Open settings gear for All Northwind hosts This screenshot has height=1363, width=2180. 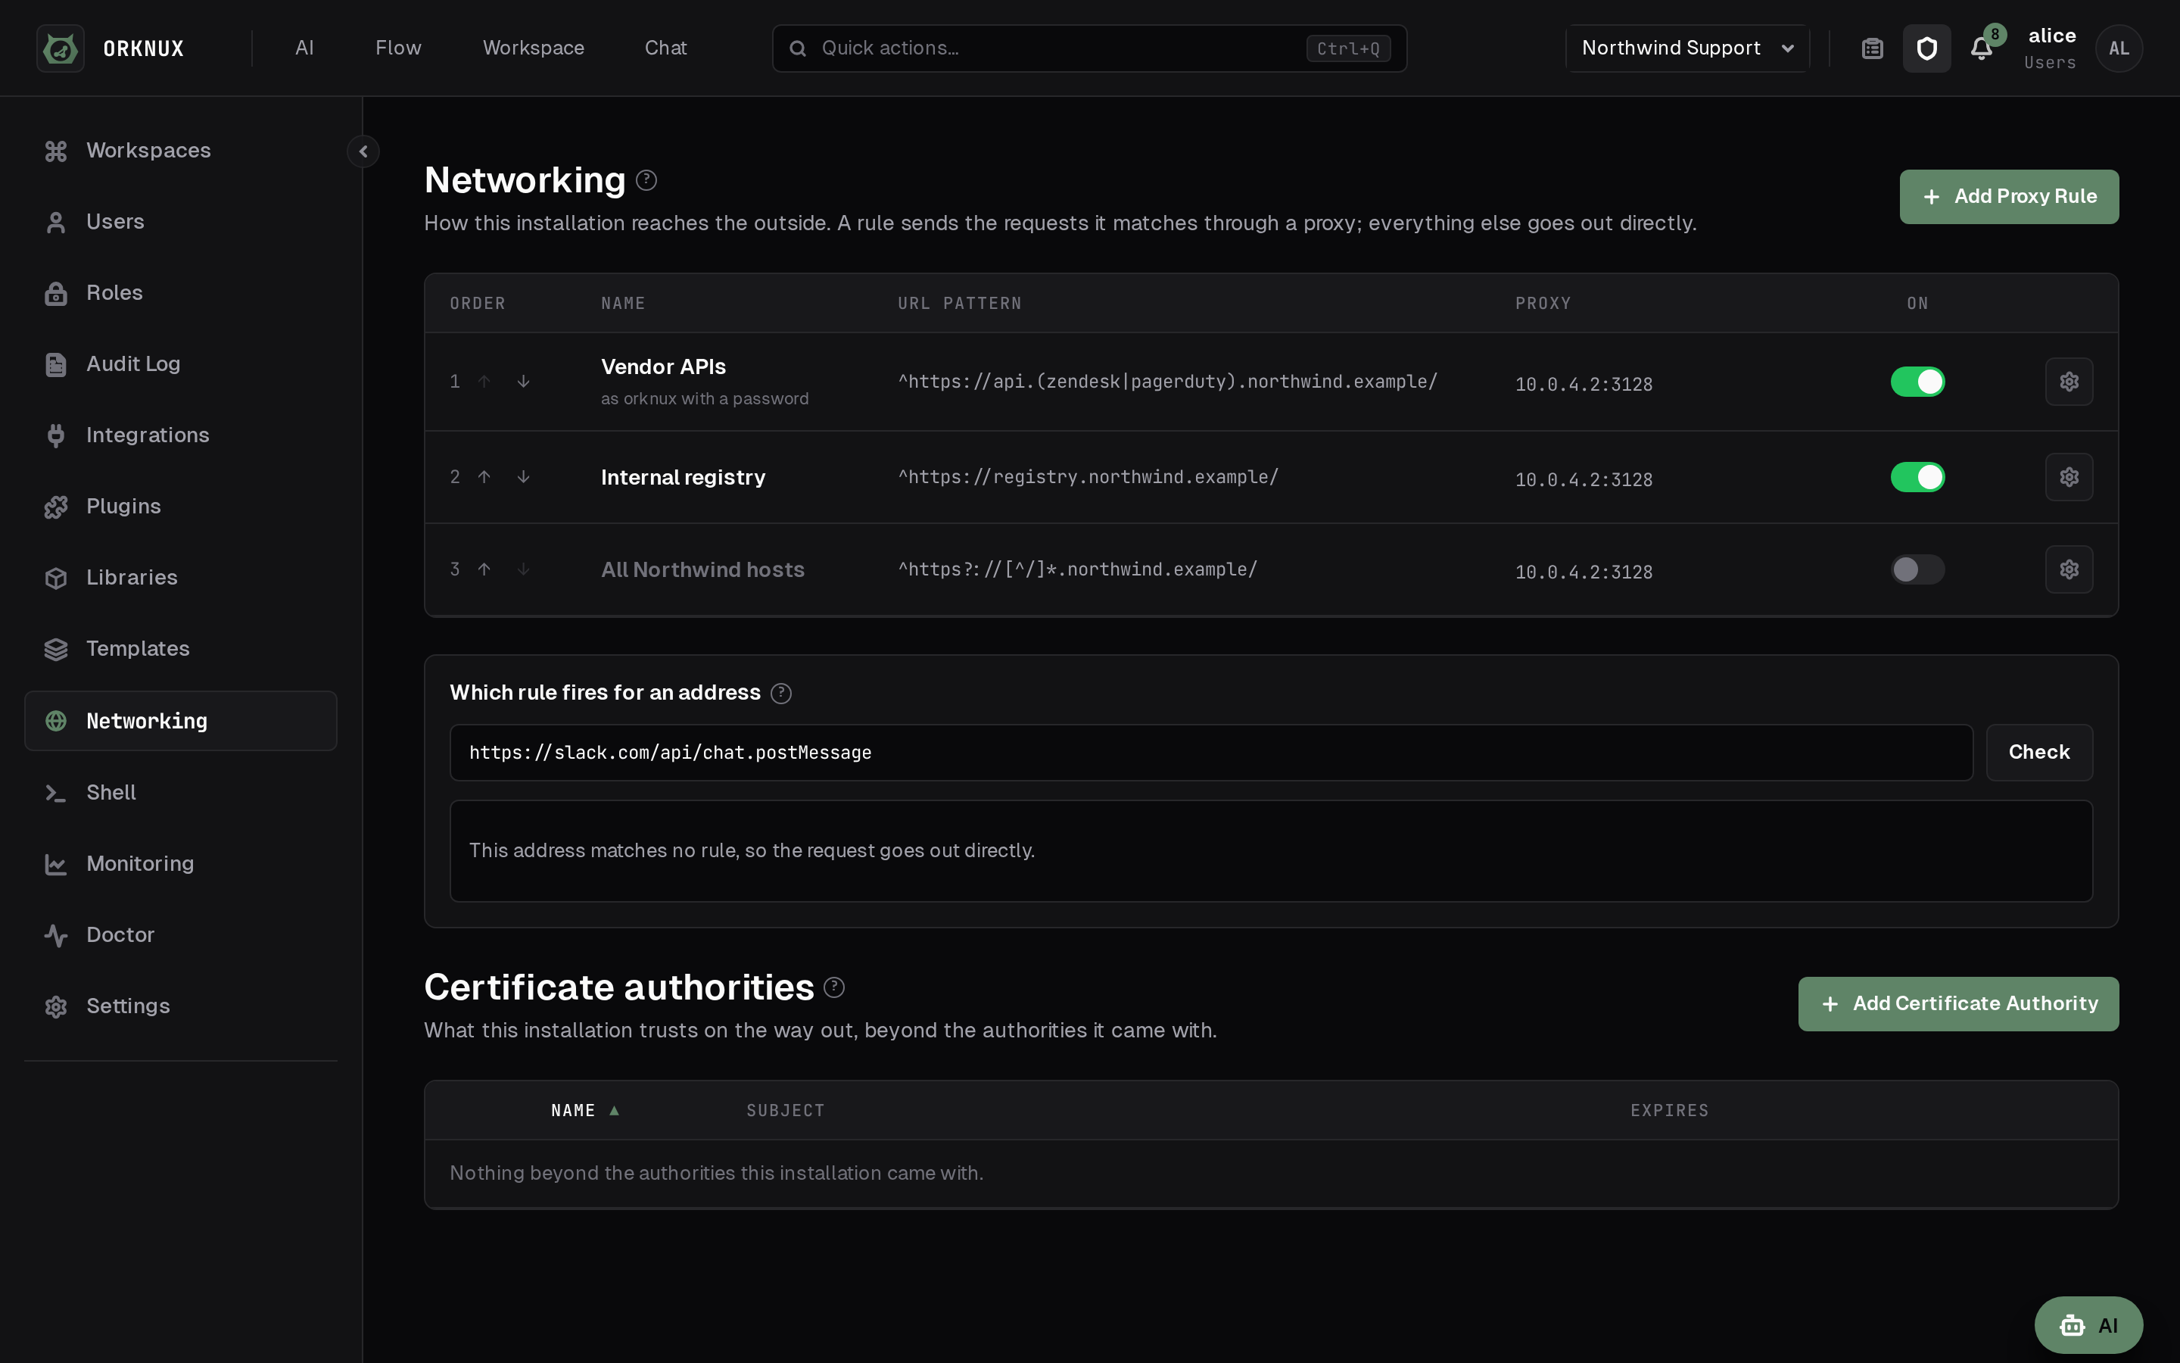(x=2068, y=569)
